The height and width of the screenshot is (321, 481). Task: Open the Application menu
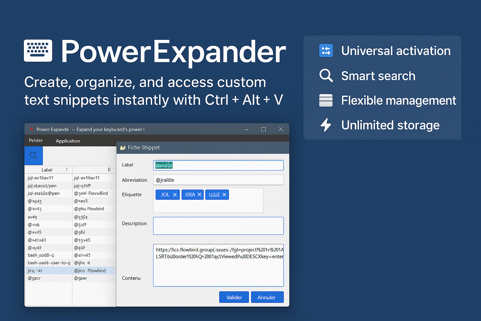(68, 141)
